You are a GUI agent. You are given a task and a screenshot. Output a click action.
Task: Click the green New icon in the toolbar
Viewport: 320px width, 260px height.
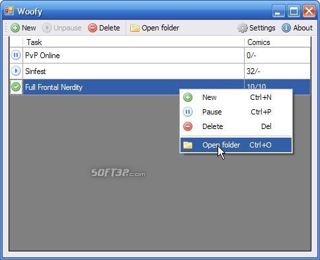15,28
